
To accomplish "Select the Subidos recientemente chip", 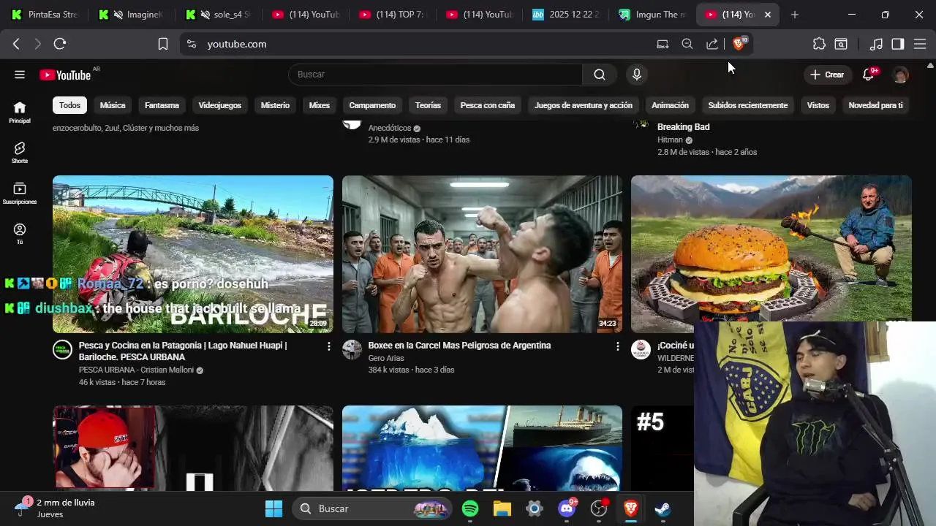I will [747, 105].
